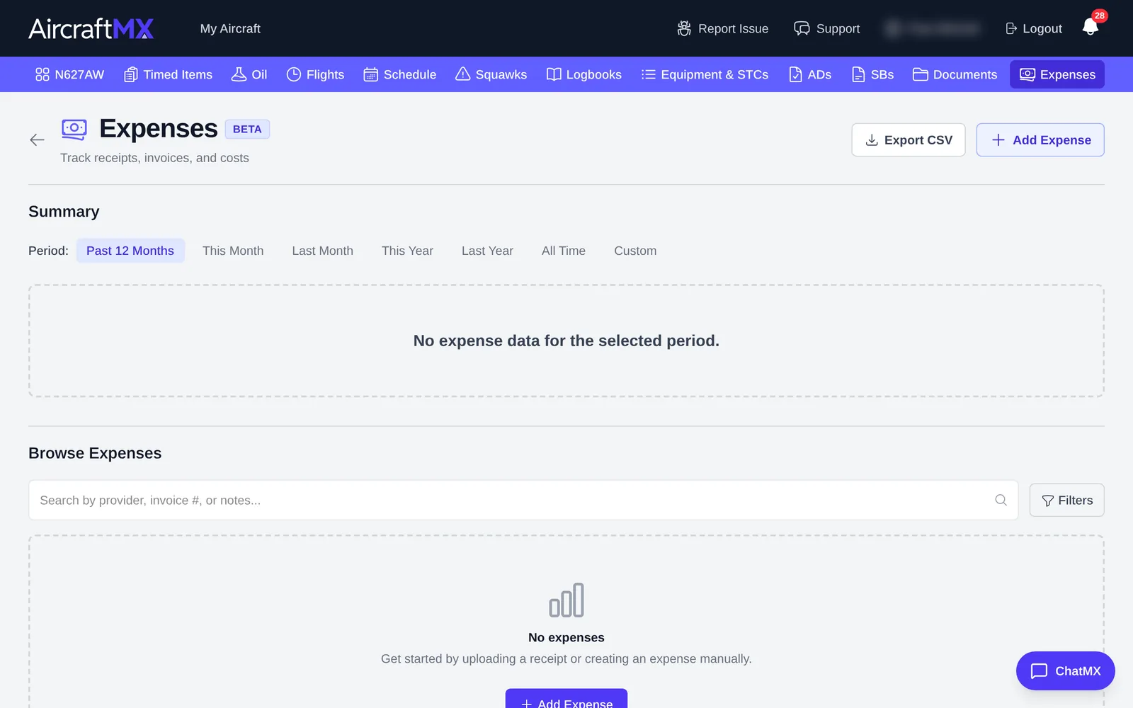Viewport: 1133px width, 708px height.
Task: Select This Year period
Action: click(407, 251)
